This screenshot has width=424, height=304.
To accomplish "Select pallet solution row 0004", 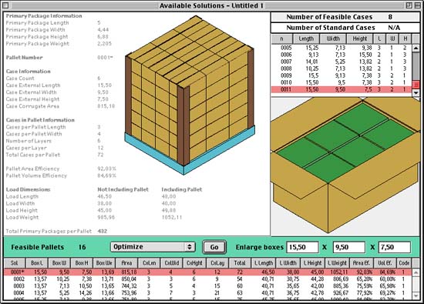I will point(207,293).
